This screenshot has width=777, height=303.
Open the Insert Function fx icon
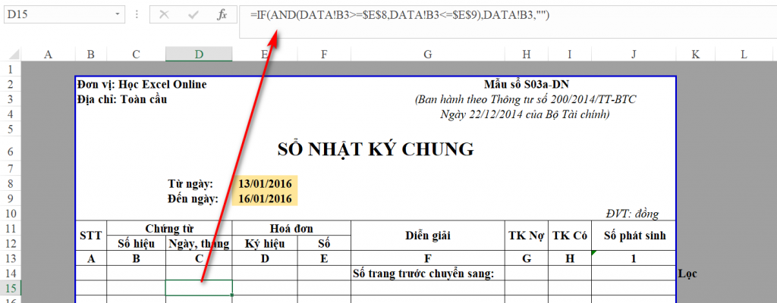click(222, 15)
